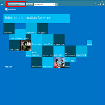105x105 pixels.
Task: Click photo of two people at laptop
Action: [59, 62]
